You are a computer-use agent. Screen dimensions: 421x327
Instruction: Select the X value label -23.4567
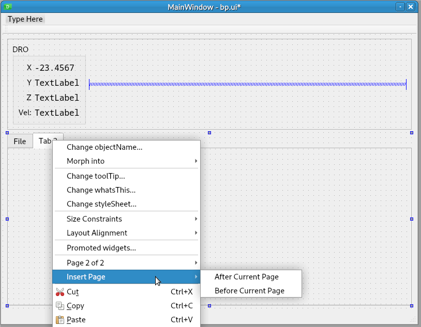(x=54, y=68)
